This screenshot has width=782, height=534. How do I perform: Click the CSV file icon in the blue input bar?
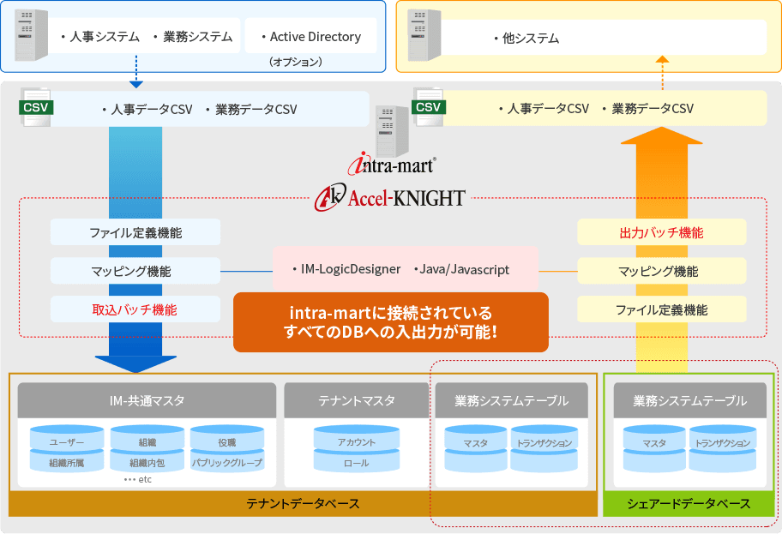(x=35, y=107)
